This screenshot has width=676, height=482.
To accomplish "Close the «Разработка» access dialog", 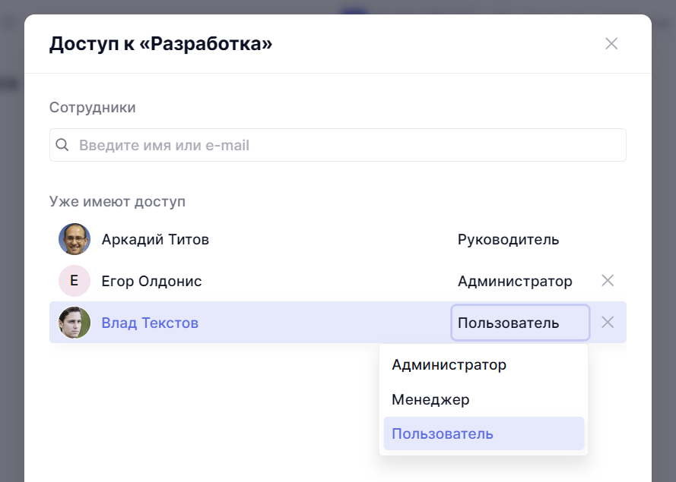I will [611, 43].
